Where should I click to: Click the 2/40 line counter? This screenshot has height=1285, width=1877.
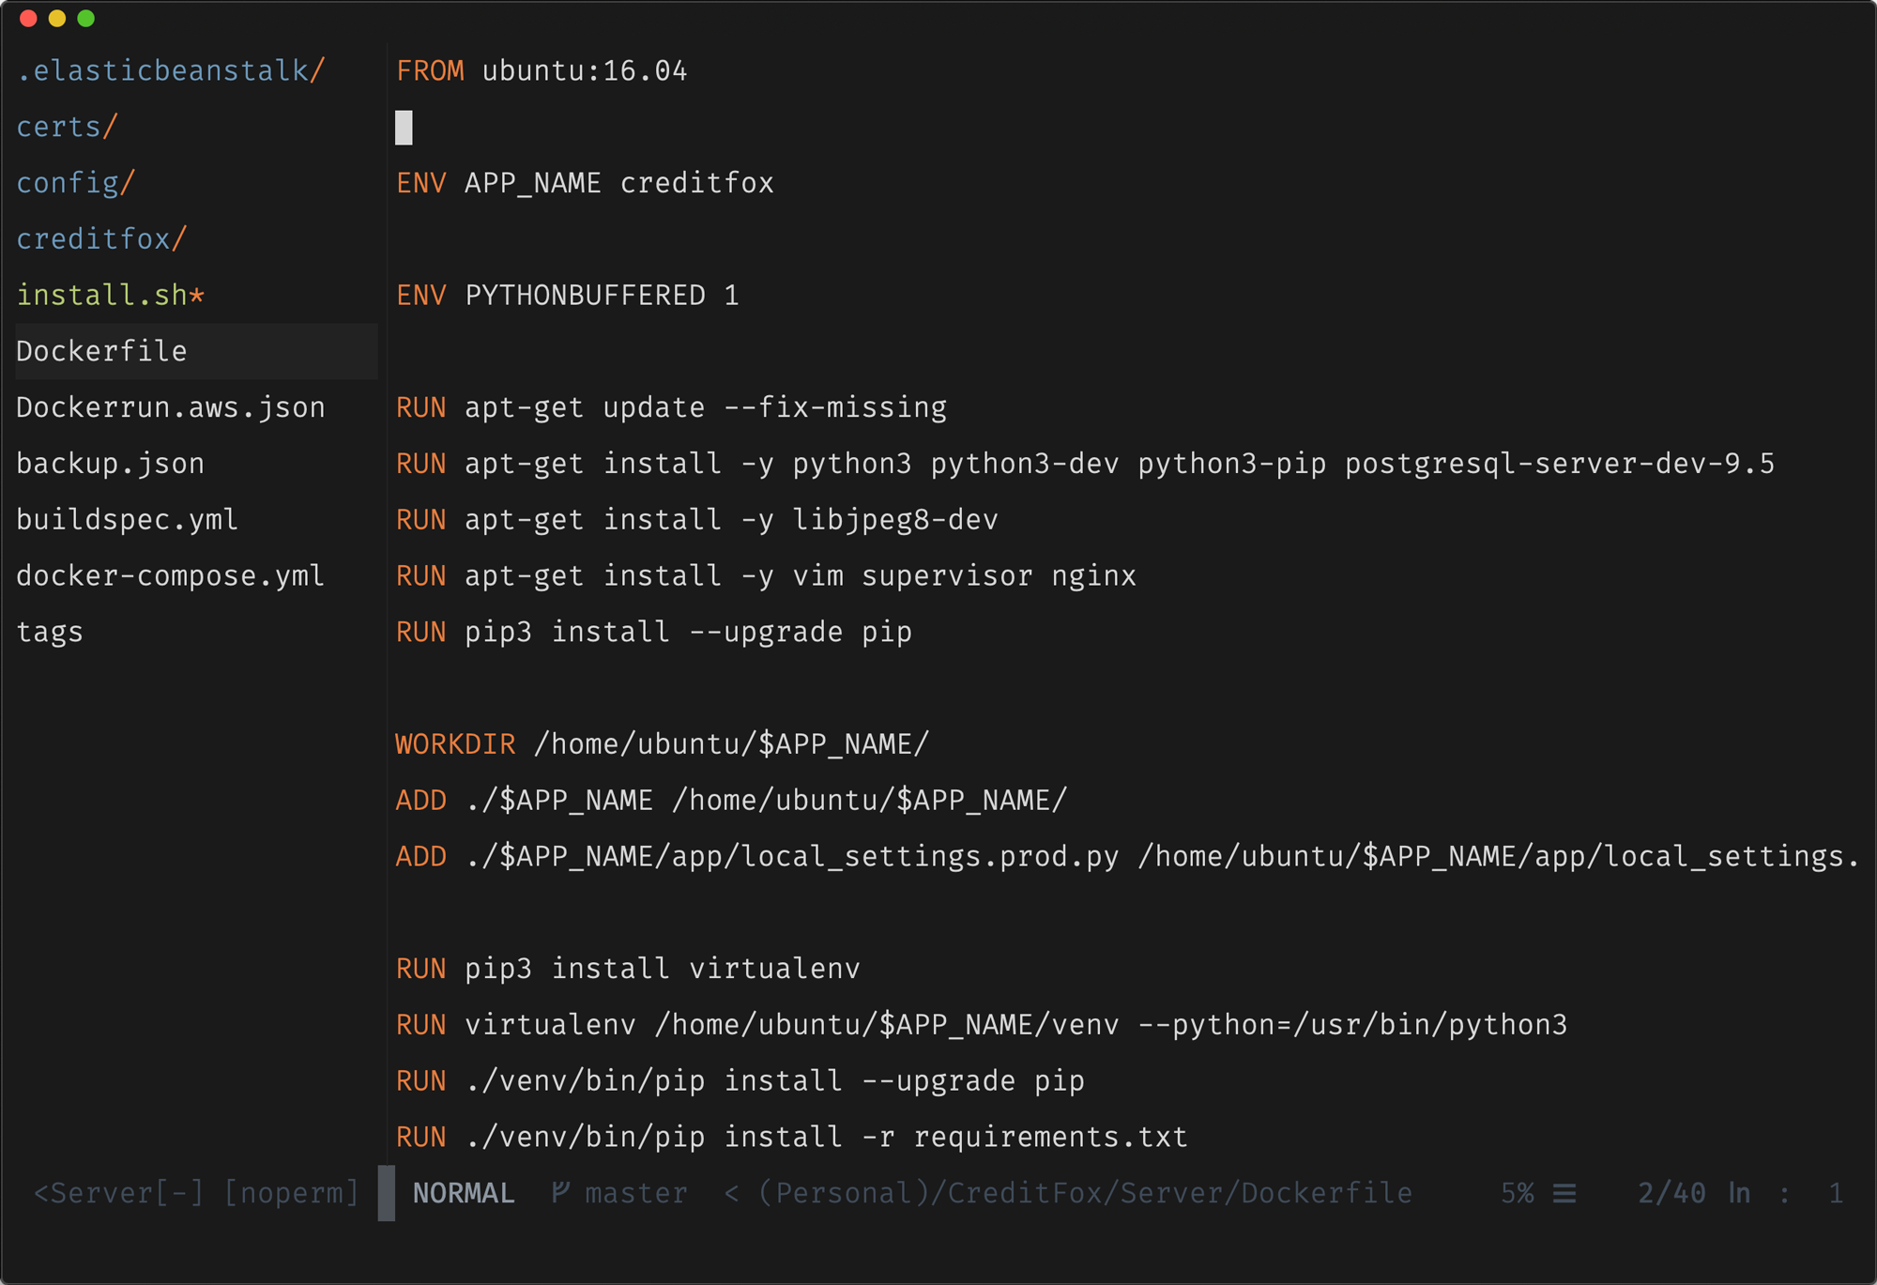tap(1671, 1193)
